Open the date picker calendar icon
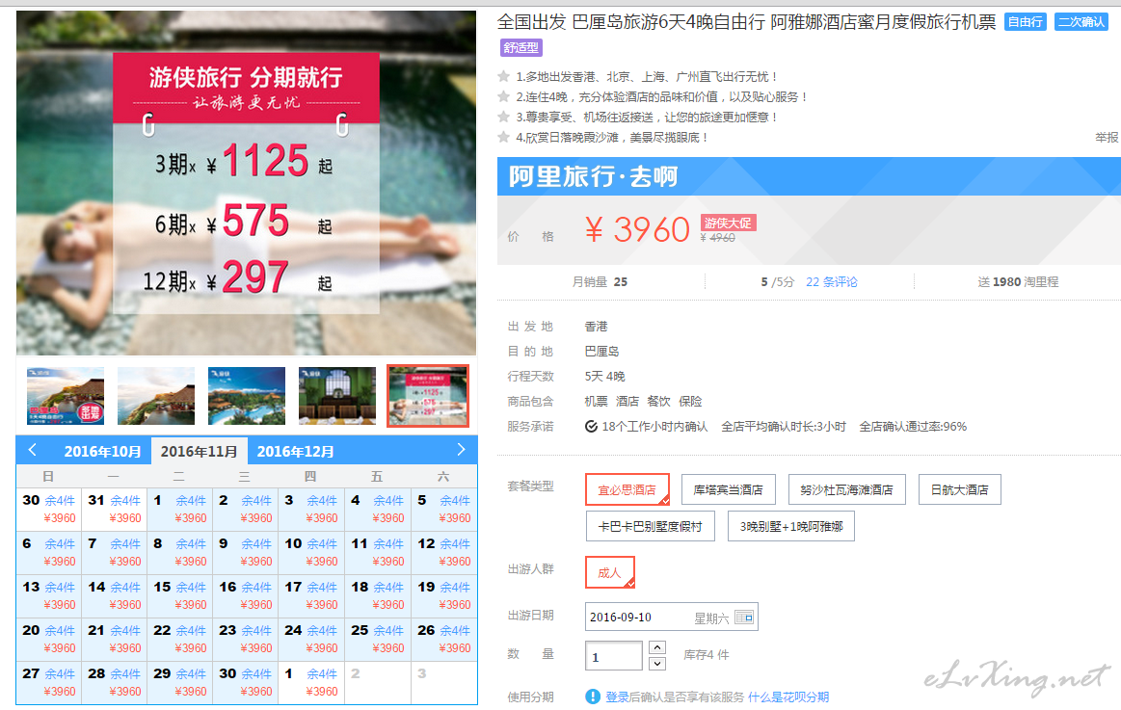This screenshot has height=710, width=1121. pyautogui.click(x=743, y=618)
